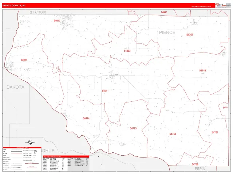Click the DAKOTA county label
Viewport: 233px width, 175px height.
(15, 87)
